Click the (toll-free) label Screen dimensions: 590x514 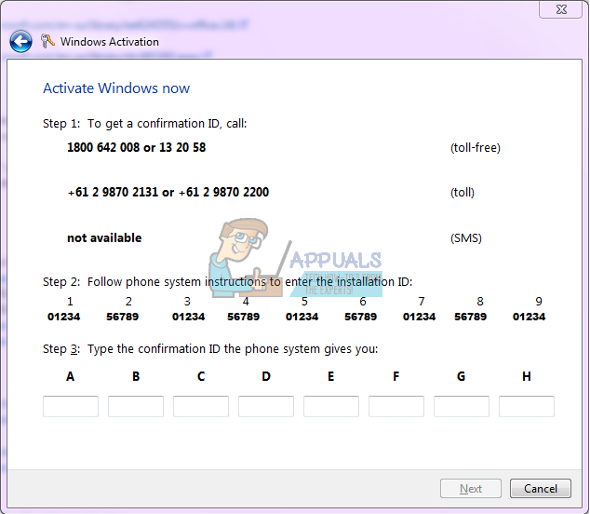pyautogui.click(x=476, y=148)
